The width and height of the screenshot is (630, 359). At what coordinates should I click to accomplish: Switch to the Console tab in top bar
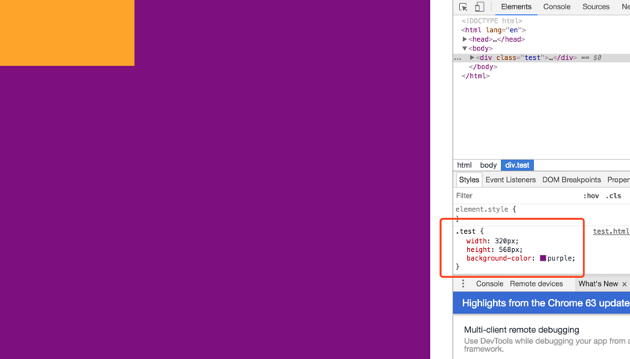point(557,7)
